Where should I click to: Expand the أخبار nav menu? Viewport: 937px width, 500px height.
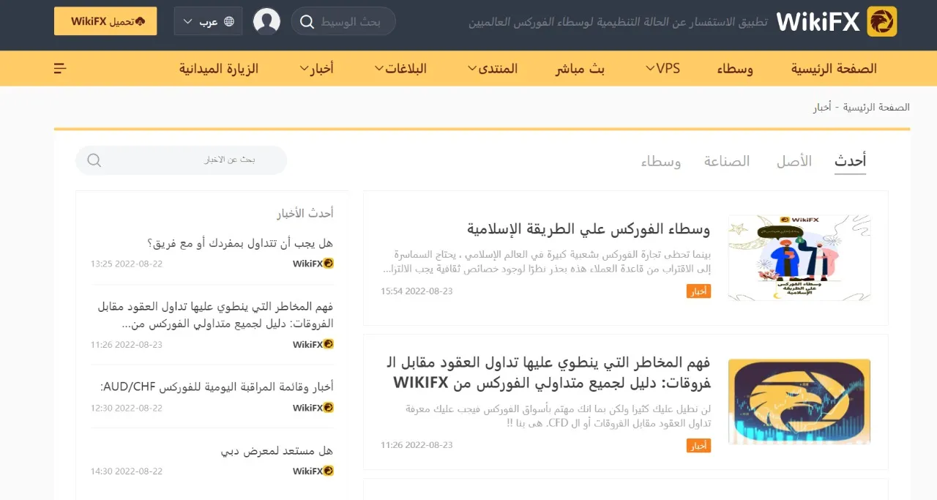(x=316, y=68)
